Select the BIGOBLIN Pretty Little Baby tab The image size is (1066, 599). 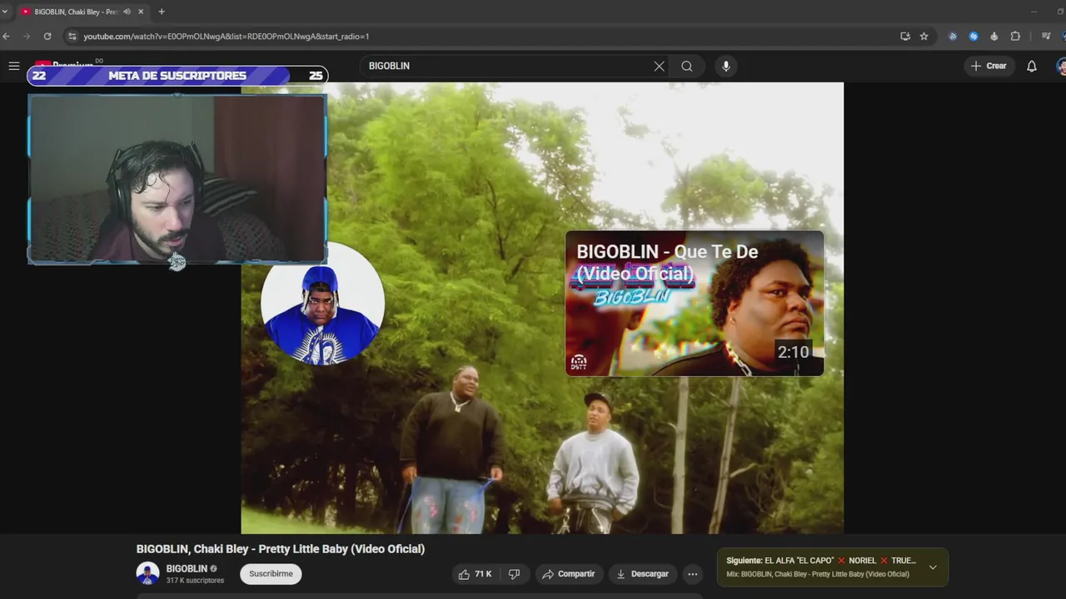point(82,12)
